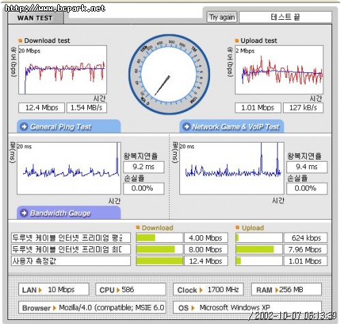Viewport: 341px width, 324px height.
Task: Click the OS Microsoft Windows XP info box
Action: (248, 308)
